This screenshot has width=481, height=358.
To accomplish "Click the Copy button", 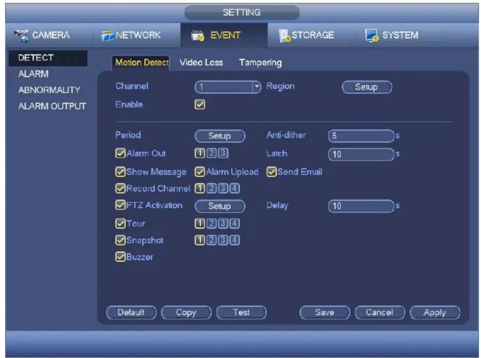I will click(186, 313).
